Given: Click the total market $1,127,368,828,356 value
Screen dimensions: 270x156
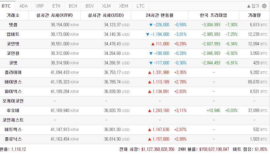Looking at the screenshot, I should coord(158,149).
